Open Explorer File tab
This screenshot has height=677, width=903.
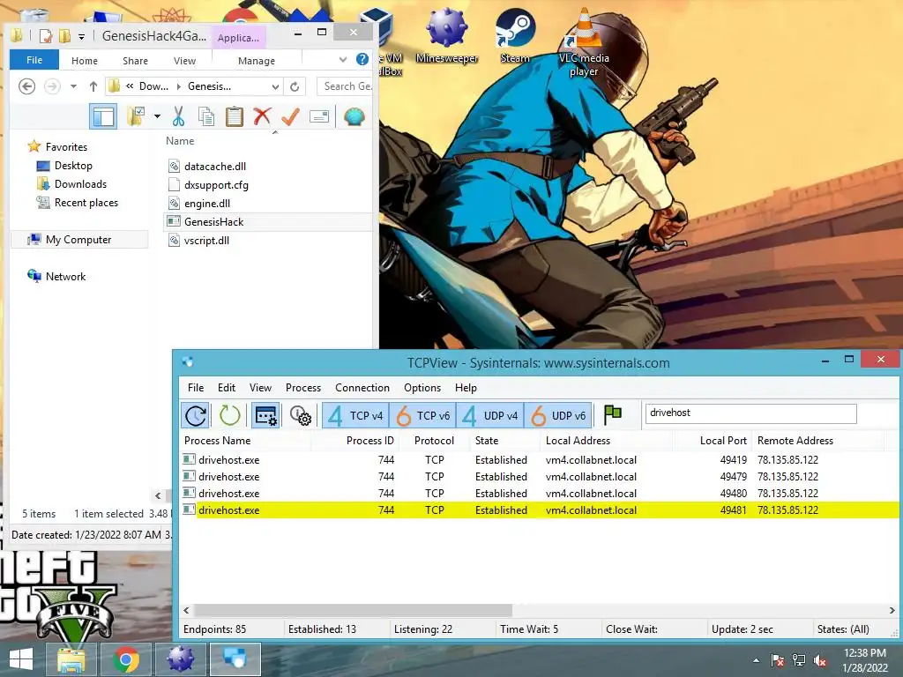[34, 60]
